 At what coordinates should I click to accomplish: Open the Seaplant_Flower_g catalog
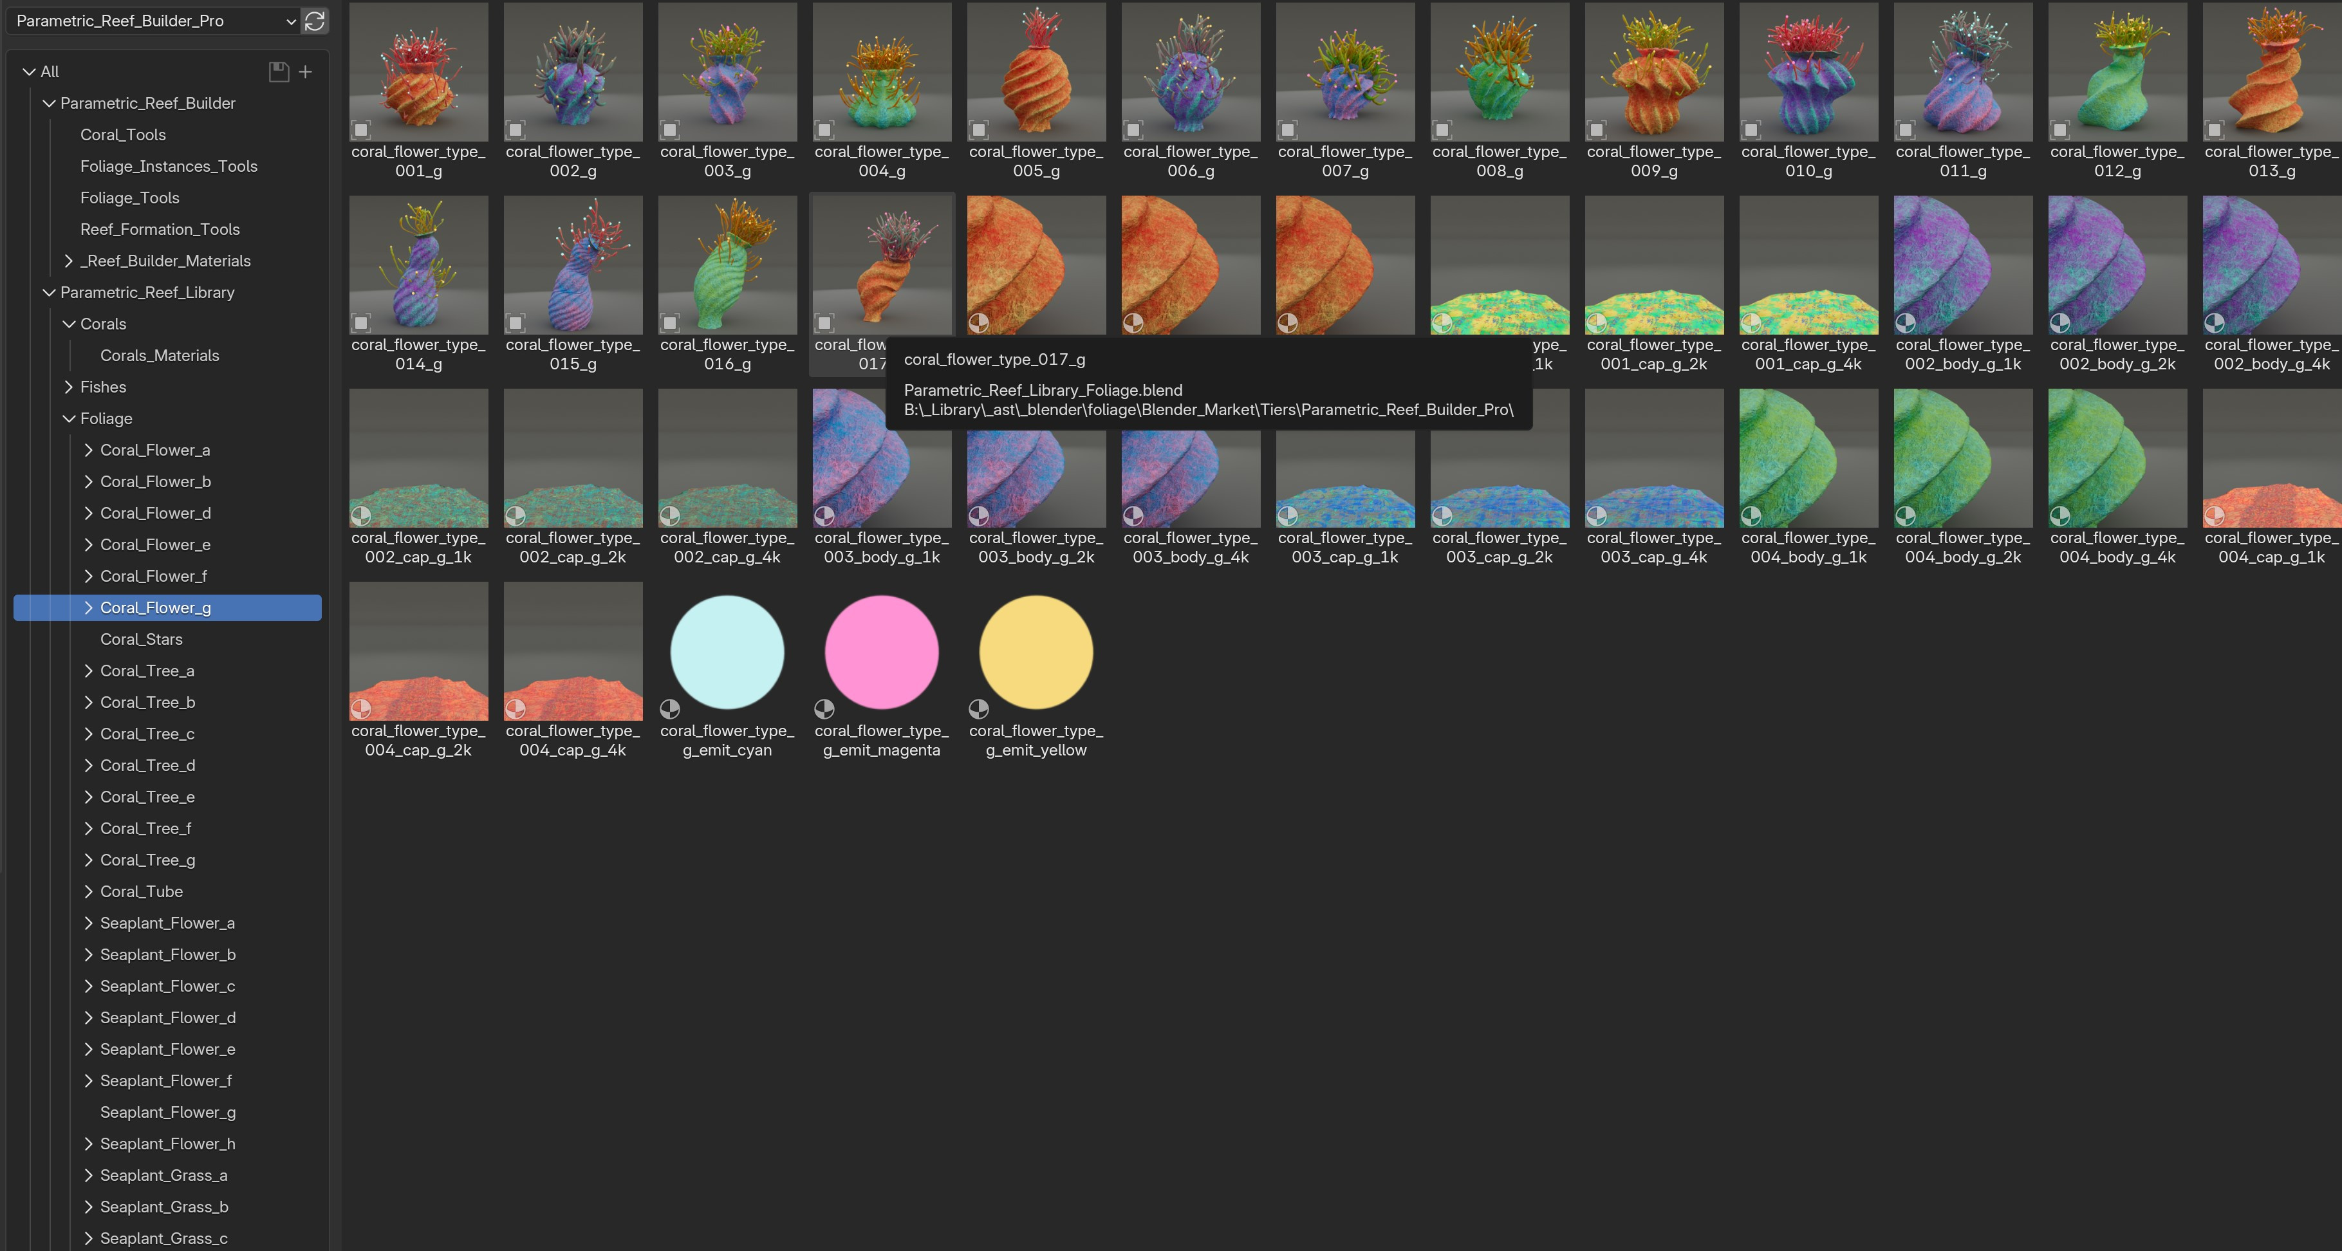click(x=167, y=1112)
